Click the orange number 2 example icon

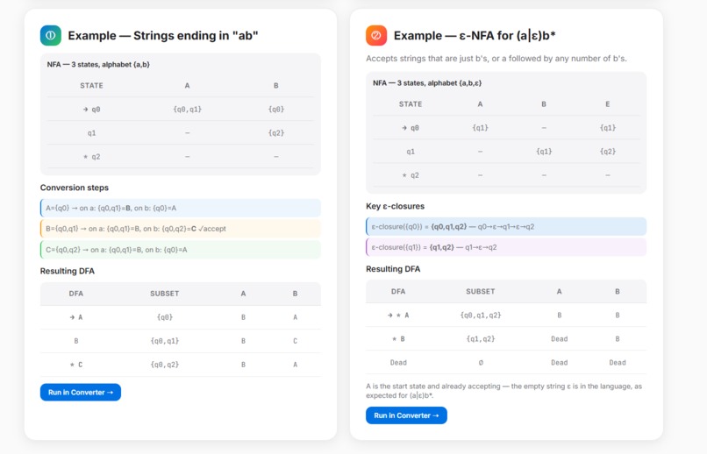pyautogui.click(x=376, y=36)
